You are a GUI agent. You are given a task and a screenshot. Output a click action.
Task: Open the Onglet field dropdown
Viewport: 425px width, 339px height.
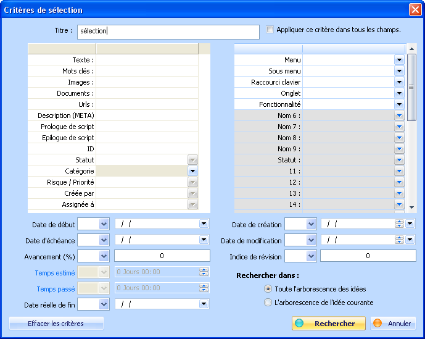(x=399, y=93)
